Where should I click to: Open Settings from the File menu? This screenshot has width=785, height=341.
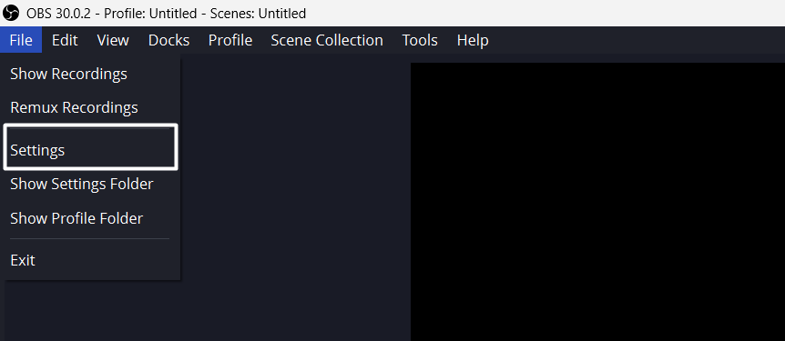[x=91, y=150]
